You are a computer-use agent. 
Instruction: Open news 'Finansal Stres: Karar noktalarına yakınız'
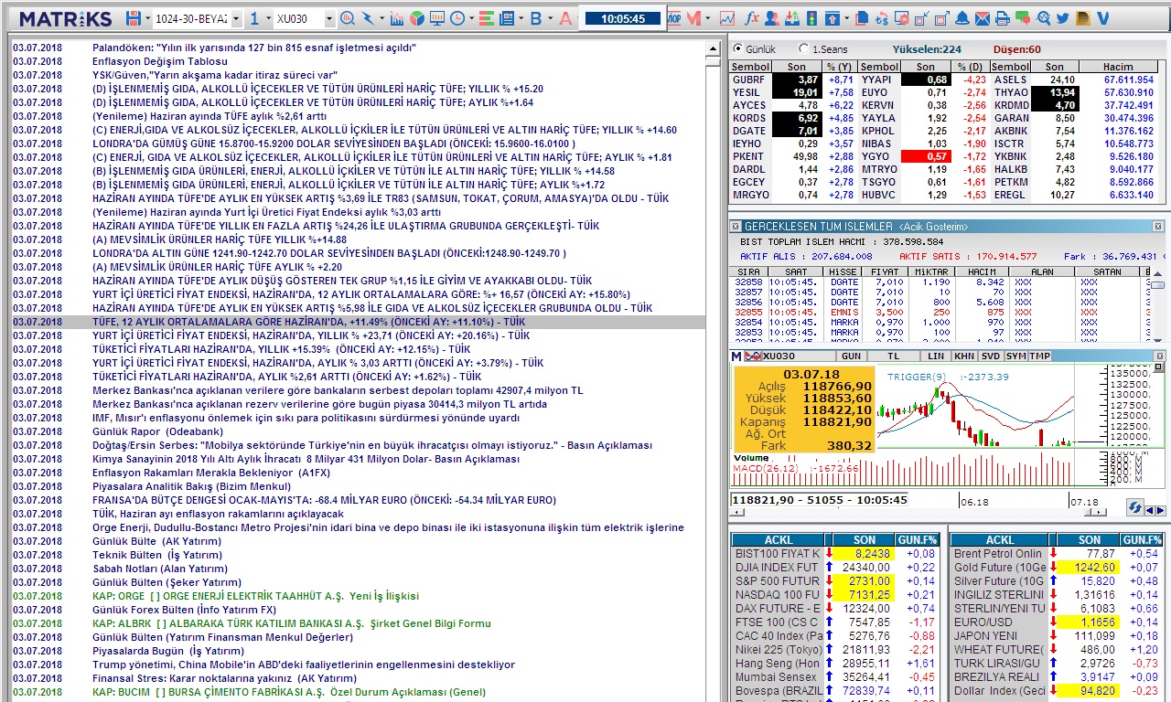[x=224, y=678]
